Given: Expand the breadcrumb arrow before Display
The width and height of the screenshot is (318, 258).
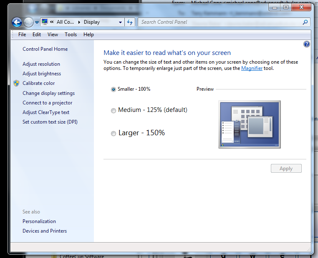Looking at the screenshot, I should point(79,22).
